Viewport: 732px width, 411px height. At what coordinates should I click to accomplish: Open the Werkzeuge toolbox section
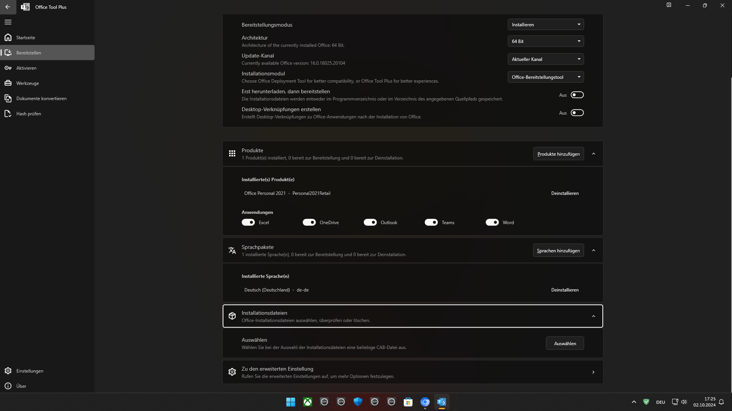pyautogui.click(x=27, y=83)
